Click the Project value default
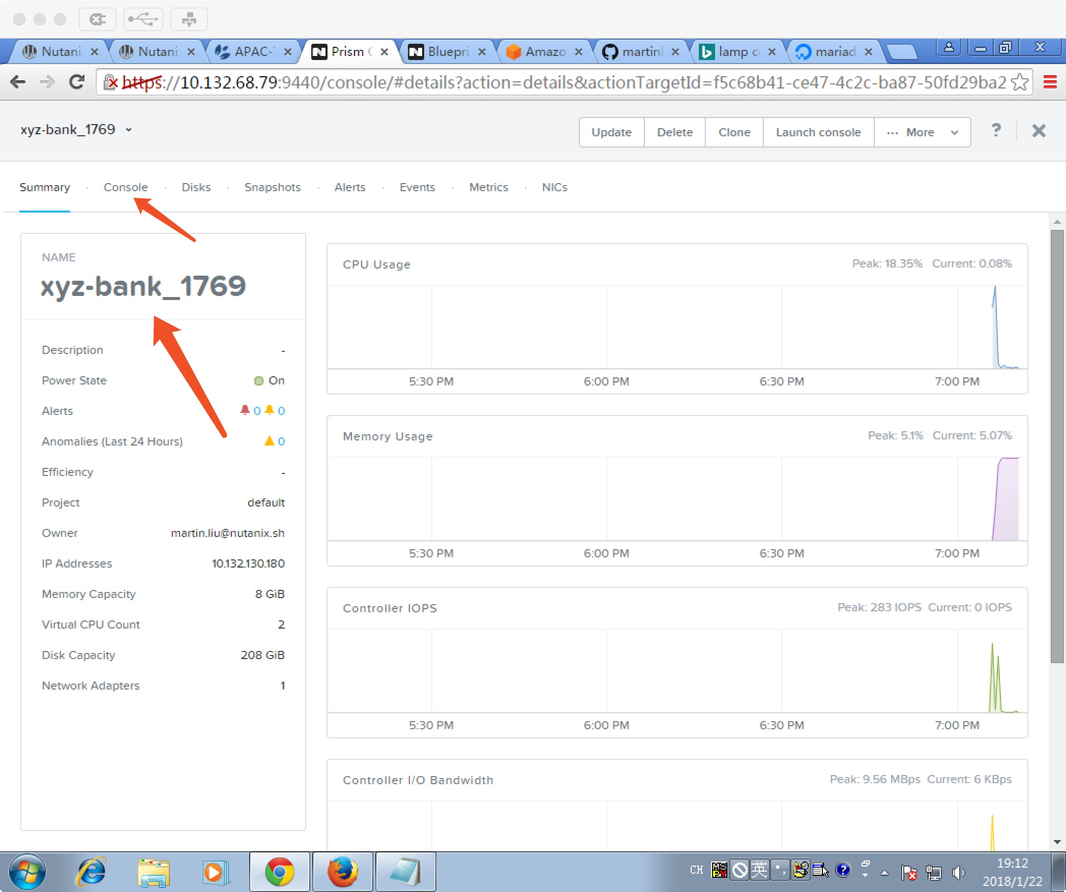The height and width of the screenshot is (892, 1066). [x=266, y=502]
